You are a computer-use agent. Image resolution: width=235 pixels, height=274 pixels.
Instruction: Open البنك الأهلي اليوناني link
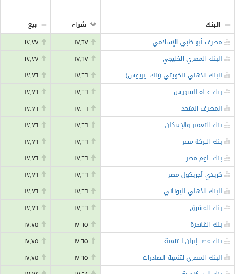pos(193,192)
